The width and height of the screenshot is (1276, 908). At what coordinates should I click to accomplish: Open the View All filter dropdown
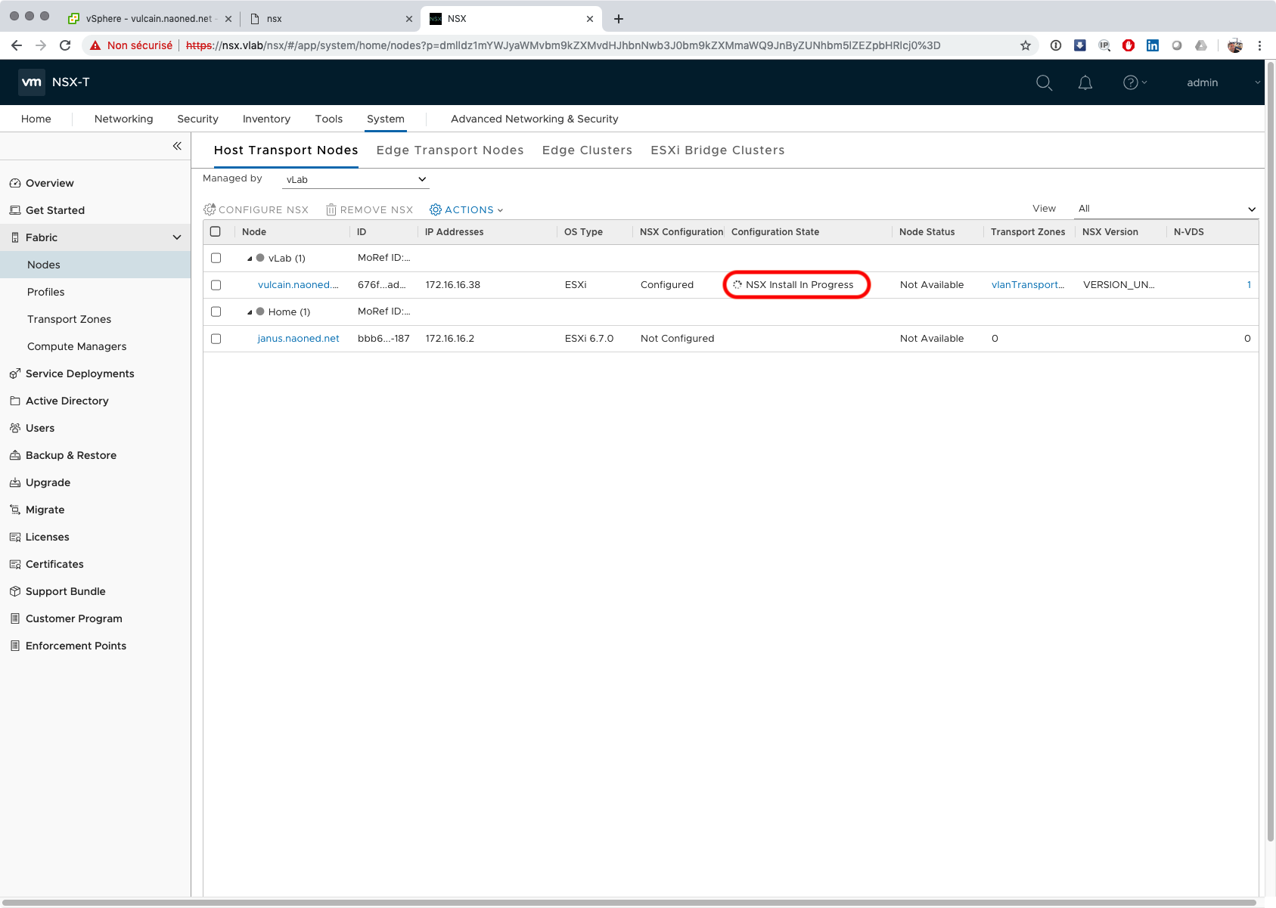pyautogui.click(x=1166, y=209)
